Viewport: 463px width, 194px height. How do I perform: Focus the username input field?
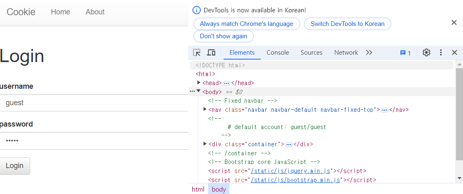[94, 103]
